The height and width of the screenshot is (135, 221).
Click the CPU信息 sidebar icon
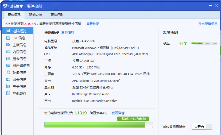[x=8, y=38]
